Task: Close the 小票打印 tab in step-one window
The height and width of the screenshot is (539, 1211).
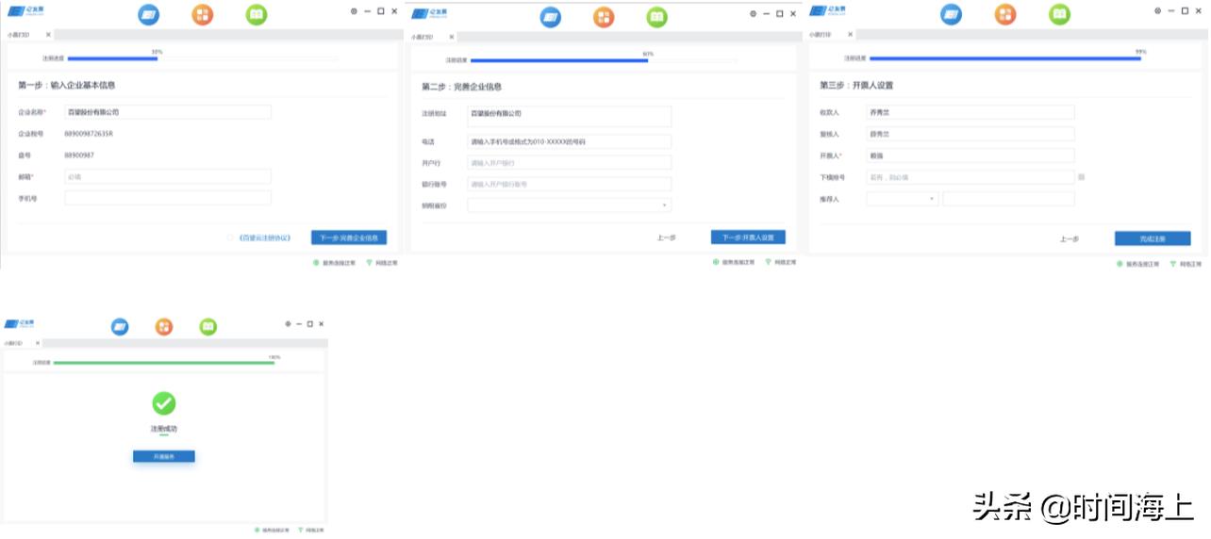Action: pyautogui.click(x=48, y=35)
